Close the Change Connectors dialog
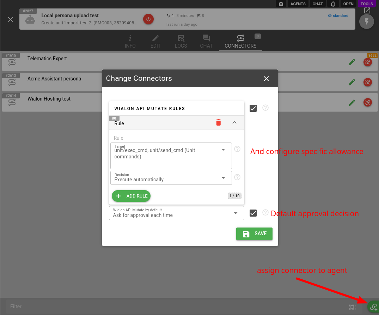379x315 pixels. pos(266,79)
